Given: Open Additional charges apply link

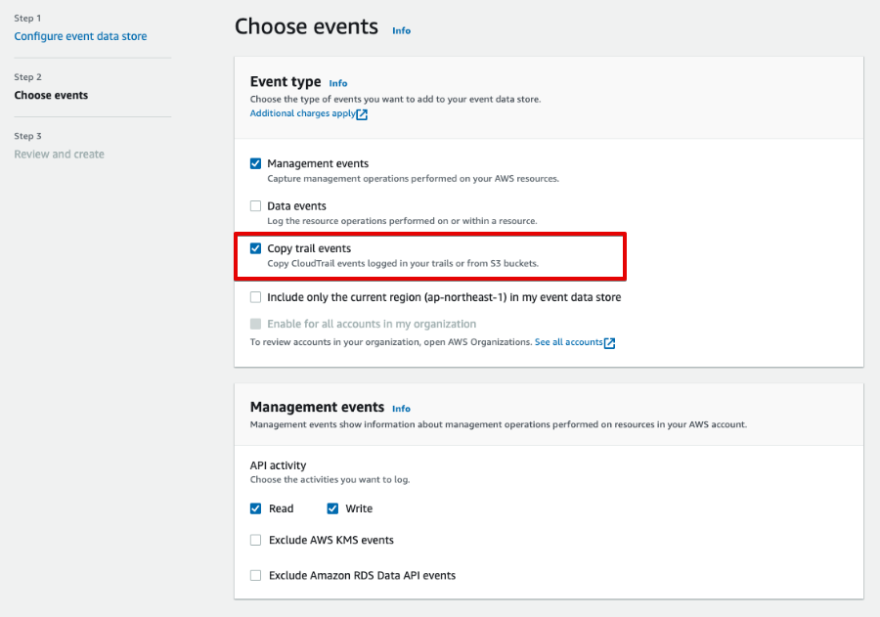Looking at the screenshot, I should coord(302,113).
